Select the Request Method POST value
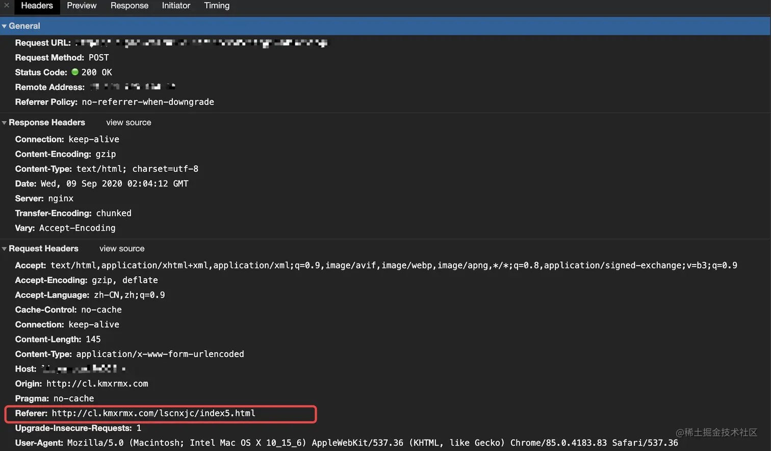Screen dimensions: 771x451 tap(98, 58)
